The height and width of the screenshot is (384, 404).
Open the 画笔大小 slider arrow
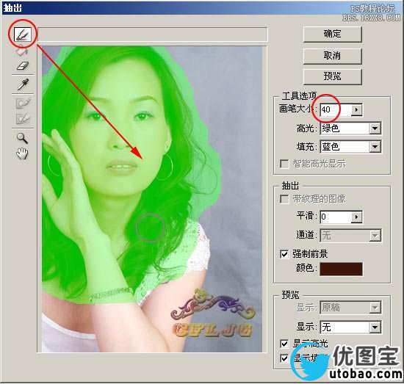click(x=356, y=109)
